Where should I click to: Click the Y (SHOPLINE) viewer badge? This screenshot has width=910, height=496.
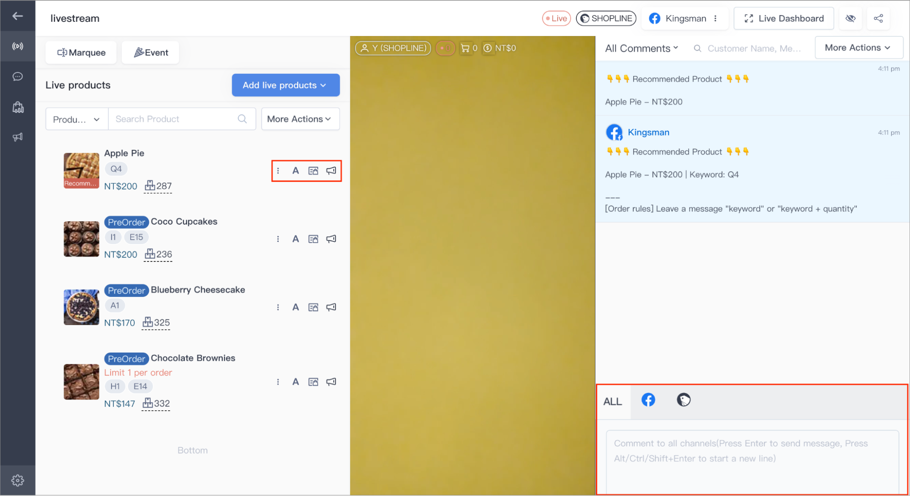pos(393,48)
